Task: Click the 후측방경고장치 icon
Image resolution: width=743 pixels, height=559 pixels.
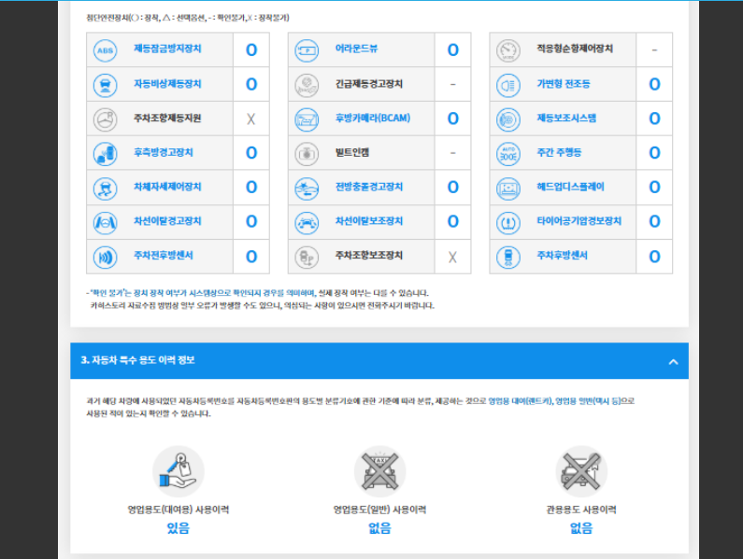Action: 106,154
